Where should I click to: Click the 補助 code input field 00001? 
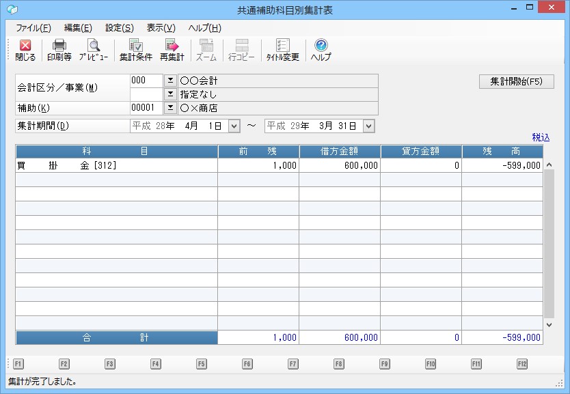tap(146, 108)
